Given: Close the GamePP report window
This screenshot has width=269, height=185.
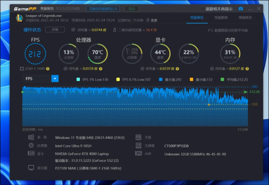Looking at the screenshot, I should pos(259,9).
